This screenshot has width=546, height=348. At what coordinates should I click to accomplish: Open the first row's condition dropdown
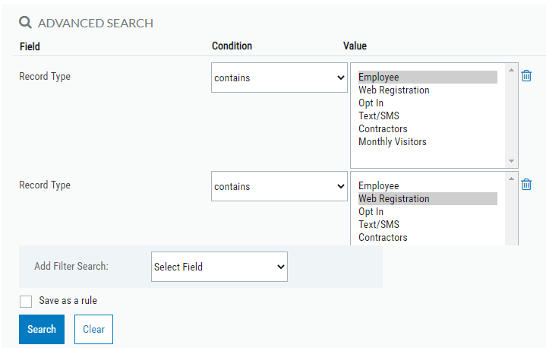click(x=279, y=78)
